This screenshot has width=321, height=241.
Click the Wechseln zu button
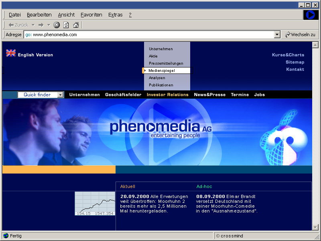[x=300, y=35]
